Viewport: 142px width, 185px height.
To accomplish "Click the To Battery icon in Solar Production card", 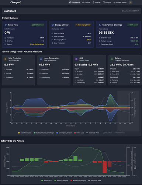I will (4, 77).
